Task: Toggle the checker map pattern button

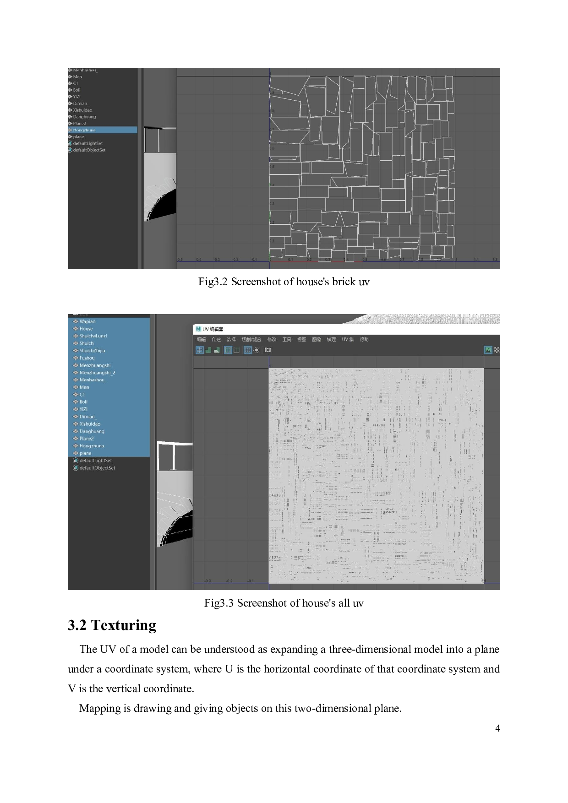Action: pos(497,350)
